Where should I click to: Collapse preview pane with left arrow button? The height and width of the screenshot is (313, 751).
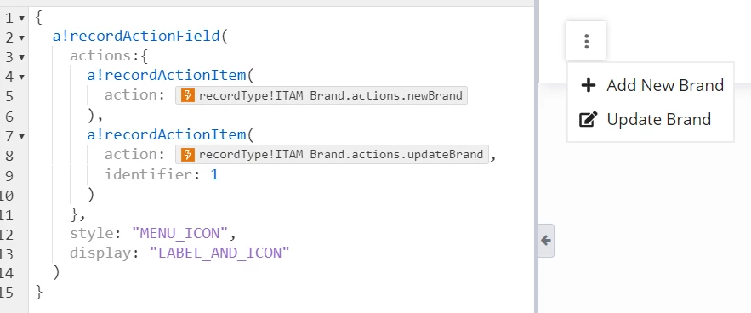click(546, 241)
